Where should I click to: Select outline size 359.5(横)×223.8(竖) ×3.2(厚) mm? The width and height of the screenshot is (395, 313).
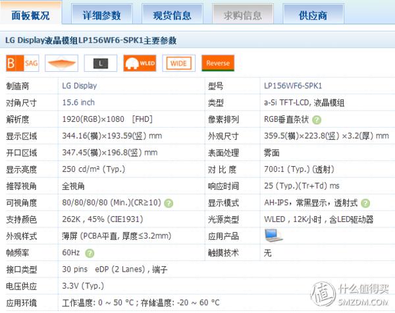(327, 136)
